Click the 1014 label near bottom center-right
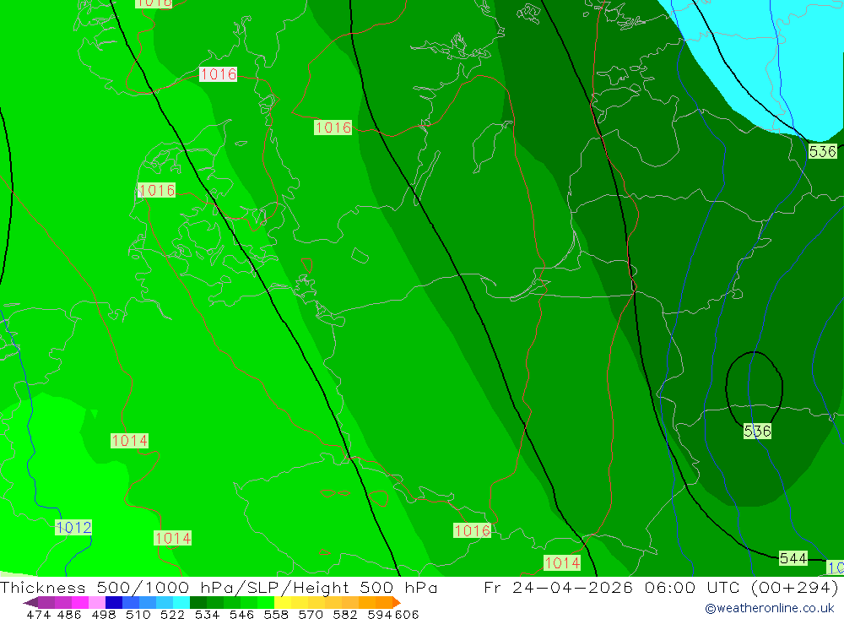The image size is (844, 619). coord(562,563)
